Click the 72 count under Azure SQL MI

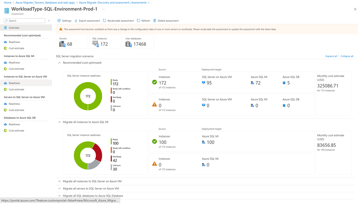[x=258, y=83]
